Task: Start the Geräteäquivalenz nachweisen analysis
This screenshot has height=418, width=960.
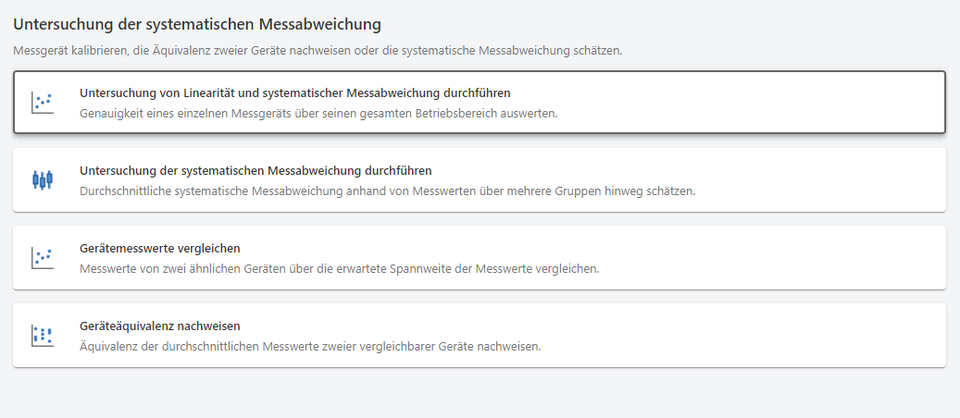Action: click(160, 326)
